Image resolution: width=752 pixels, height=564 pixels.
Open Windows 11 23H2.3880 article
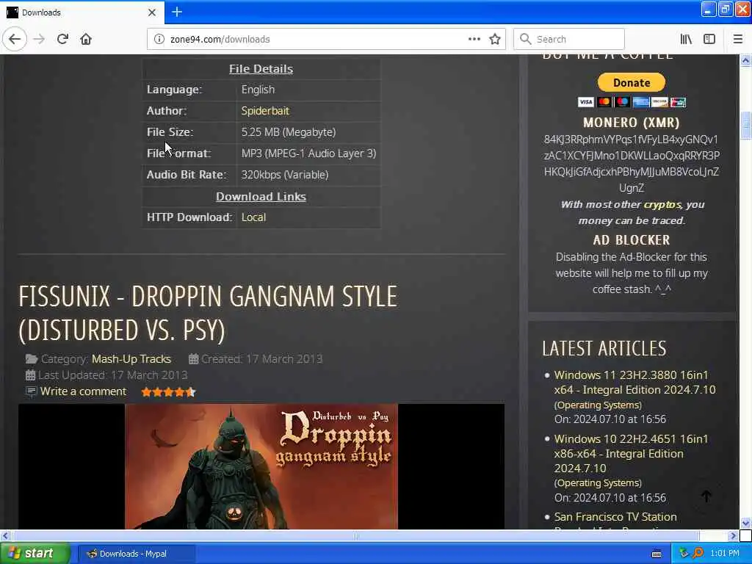coord(635,382)
